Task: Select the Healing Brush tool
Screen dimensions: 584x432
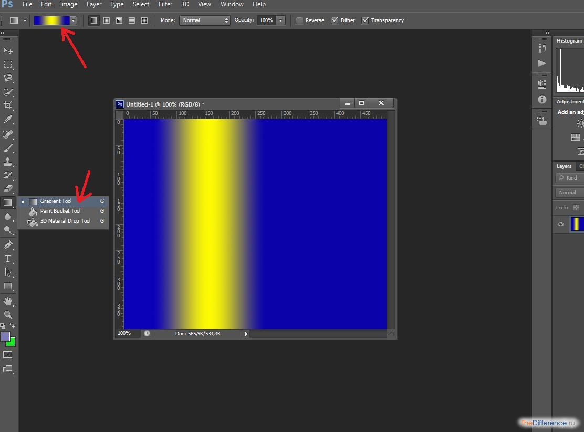Action: click(8, 134)
